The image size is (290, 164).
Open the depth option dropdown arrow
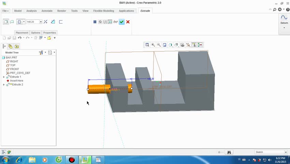click(x=24, y=22)
